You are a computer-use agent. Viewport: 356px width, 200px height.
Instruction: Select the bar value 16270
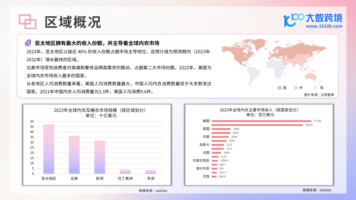pyautogui.click(x=309, y=125)
